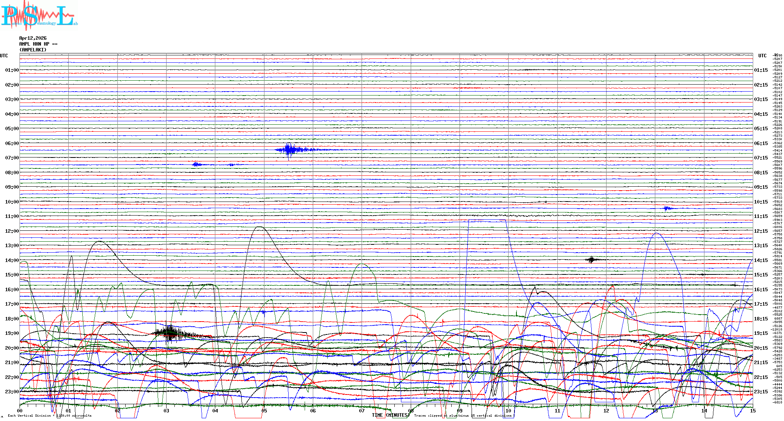The height and width of the screenshot is (421, 784).
Task: Click the UTC header at top right
Action: [762, 56]
